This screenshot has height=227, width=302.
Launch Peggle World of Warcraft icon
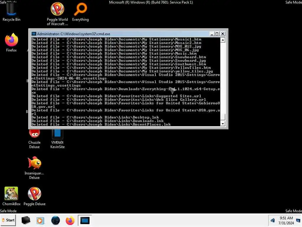(57, 14)
